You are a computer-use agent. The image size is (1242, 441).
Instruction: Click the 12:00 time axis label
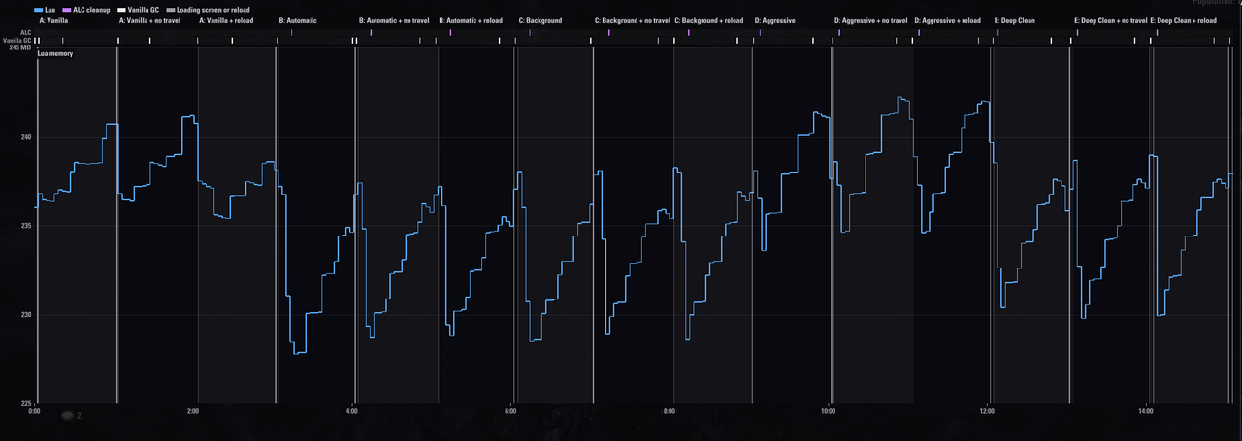(988, 412)
